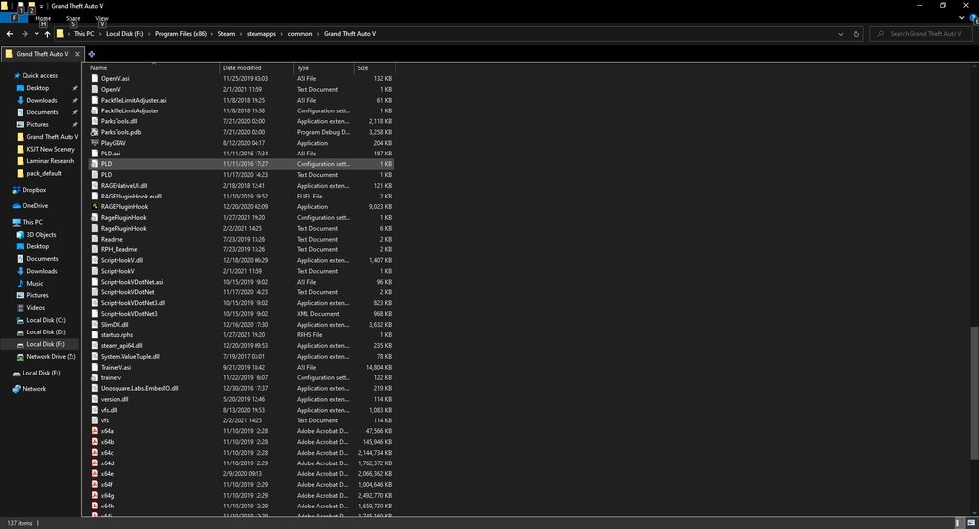The height and width of the screenshot is (529, 979).
Task: Select the PlayGTAV application file icon
Action: [x=95, y=143]
